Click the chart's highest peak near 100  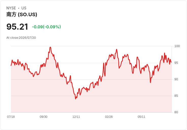tap(50, 47)
